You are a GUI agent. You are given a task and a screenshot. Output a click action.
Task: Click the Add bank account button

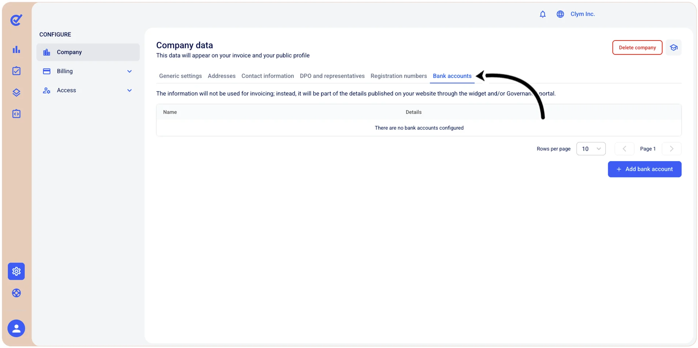pos(644,169)
